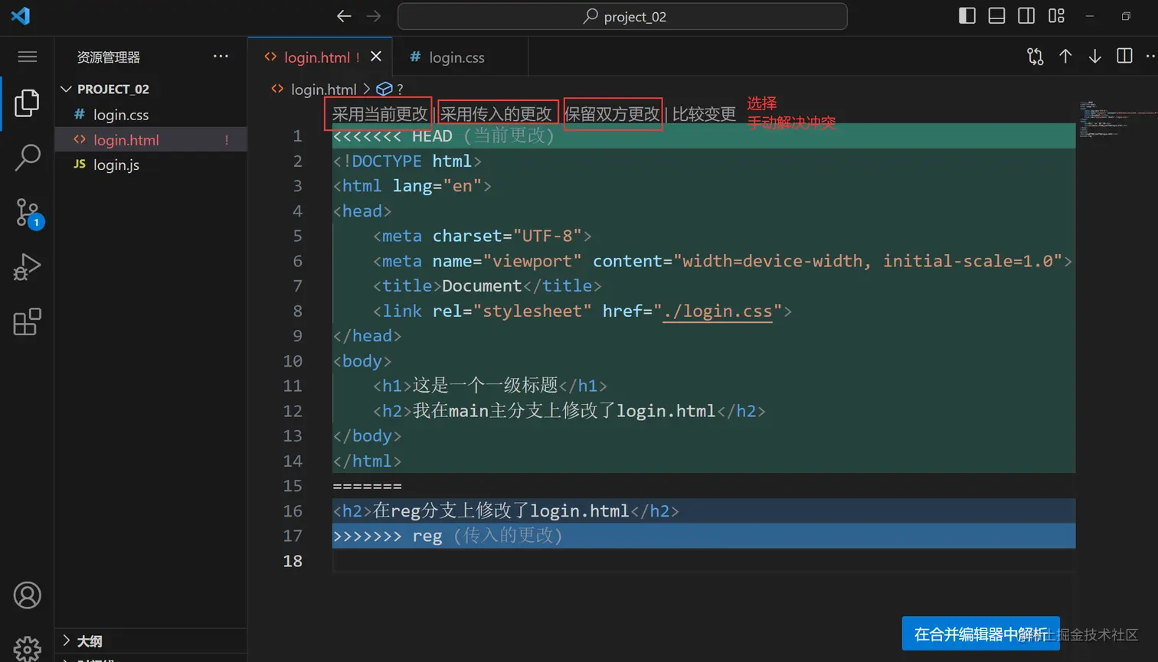Open the Customize Layout icon

click(1056, 16)
